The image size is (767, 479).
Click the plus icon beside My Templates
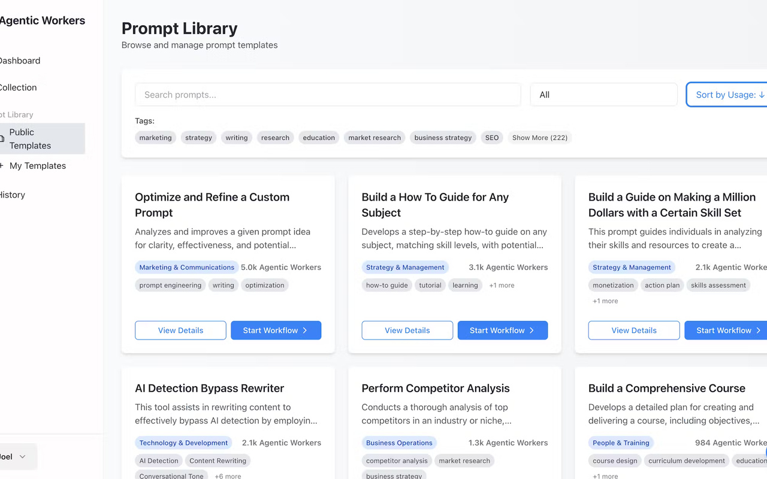tap(2, 166)
